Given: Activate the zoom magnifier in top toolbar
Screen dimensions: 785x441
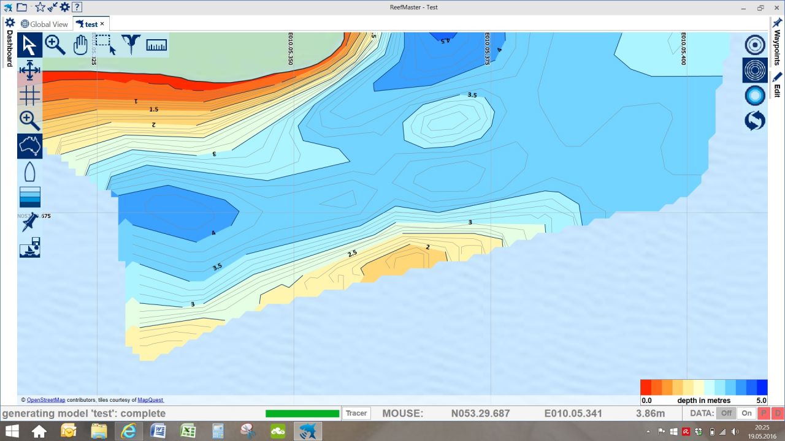Looking at the screenshot, I should 55,45.
